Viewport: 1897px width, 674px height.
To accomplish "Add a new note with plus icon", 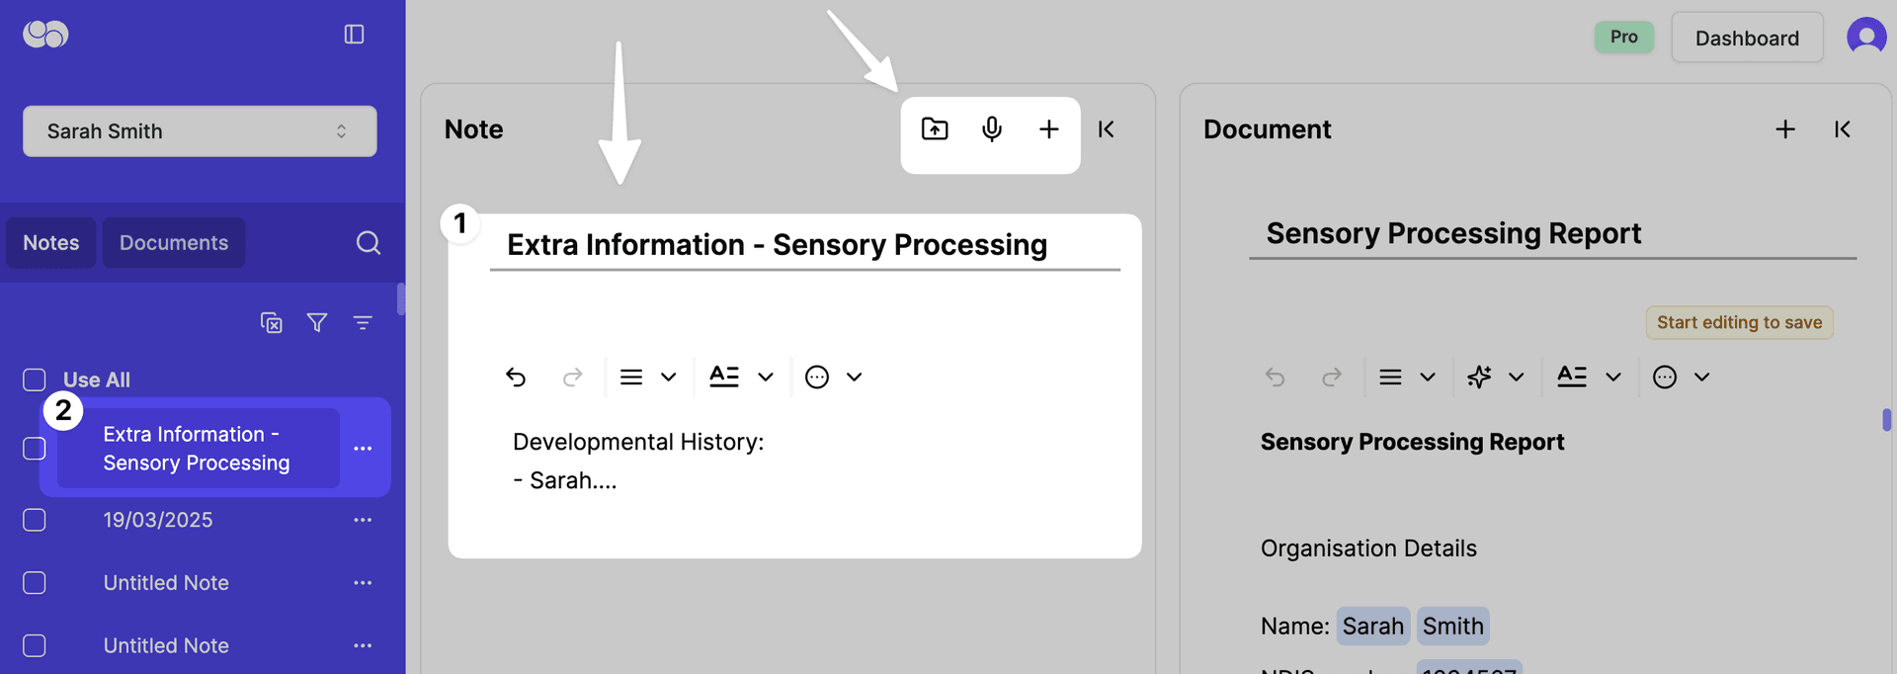I will click(1049, 129).
